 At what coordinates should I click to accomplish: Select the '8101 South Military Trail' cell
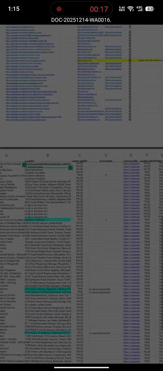tap(48, 202)
